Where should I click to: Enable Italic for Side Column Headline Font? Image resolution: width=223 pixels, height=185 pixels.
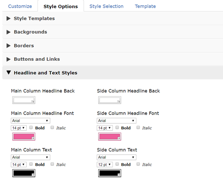point(138,127)
